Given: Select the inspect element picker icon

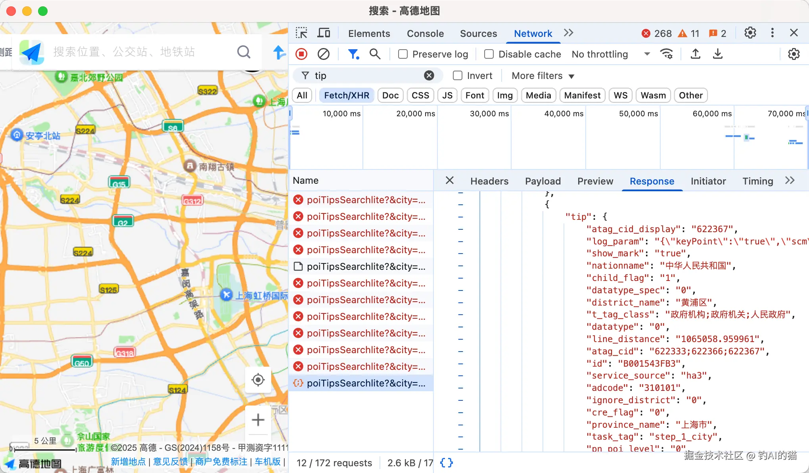Looking at the screenshot, I should pos(301,33).
